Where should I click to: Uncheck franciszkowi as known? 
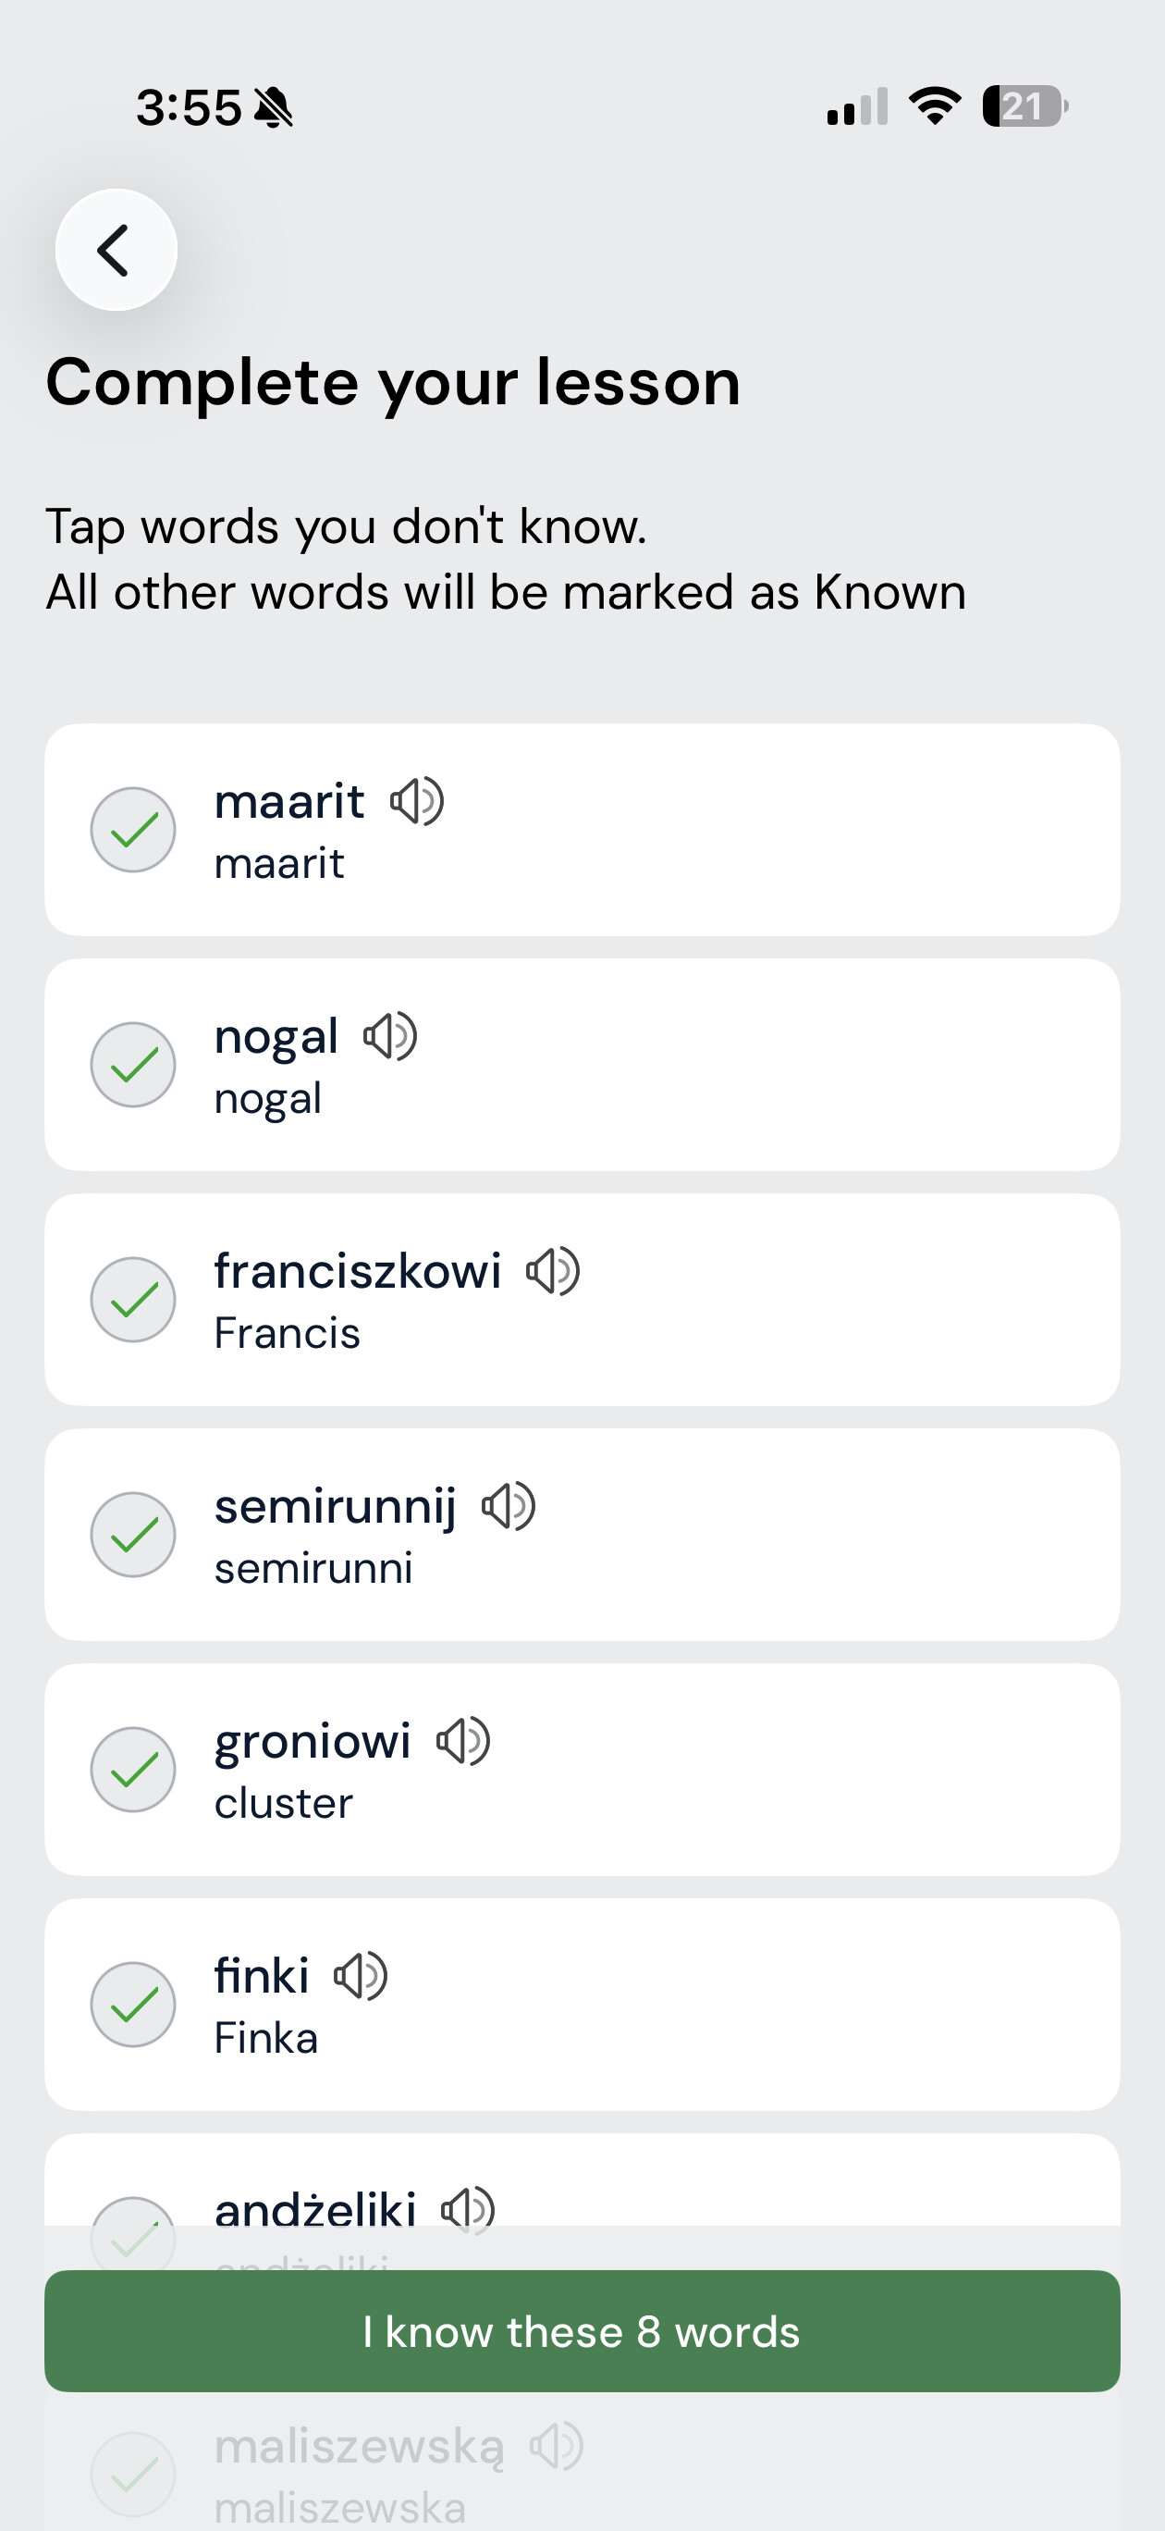tap(132, 1299)
